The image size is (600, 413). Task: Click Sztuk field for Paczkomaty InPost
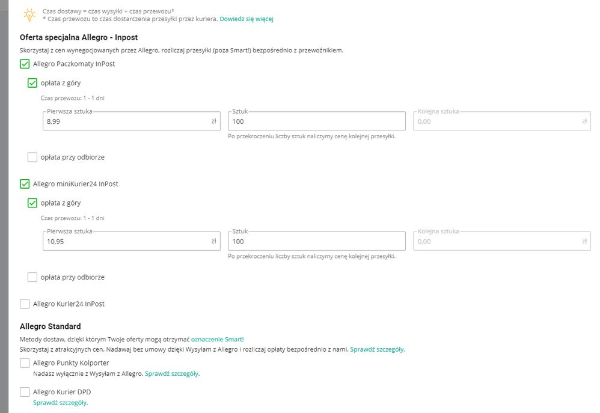(x=316, y=121)
